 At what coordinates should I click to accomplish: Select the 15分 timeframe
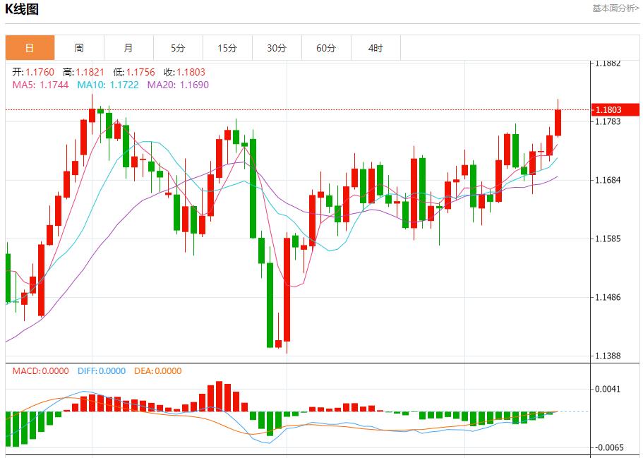[x=227, y=47]
